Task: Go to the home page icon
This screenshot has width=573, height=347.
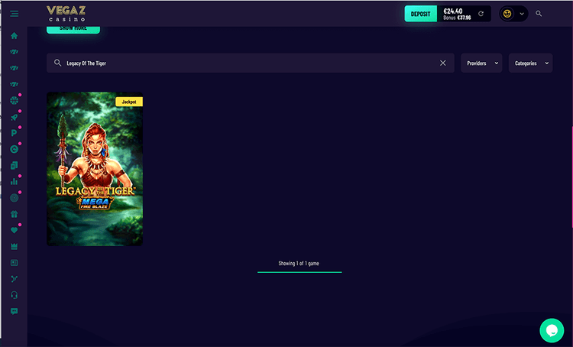Action: 15,35
